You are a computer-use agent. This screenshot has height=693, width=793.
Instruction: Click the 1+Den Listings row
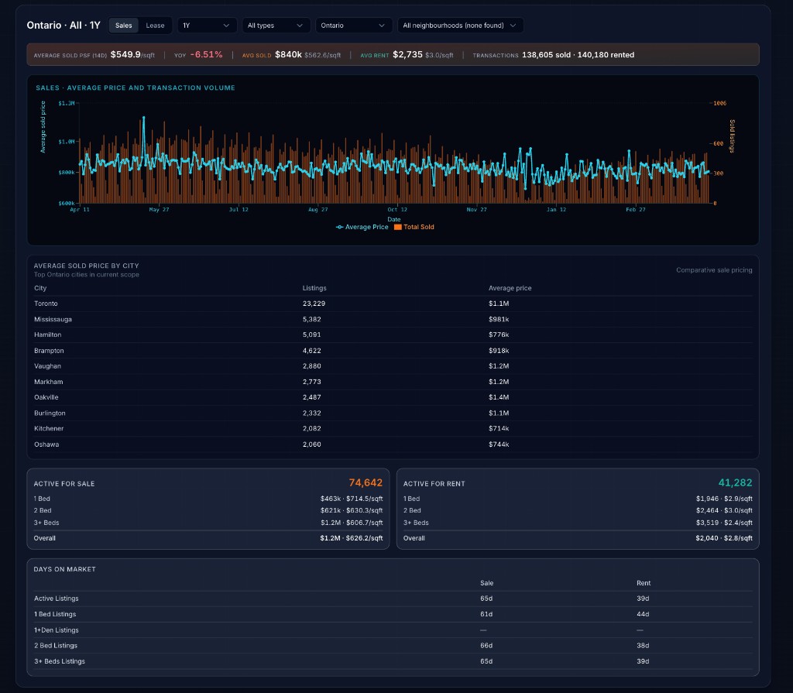click(393, 630)
